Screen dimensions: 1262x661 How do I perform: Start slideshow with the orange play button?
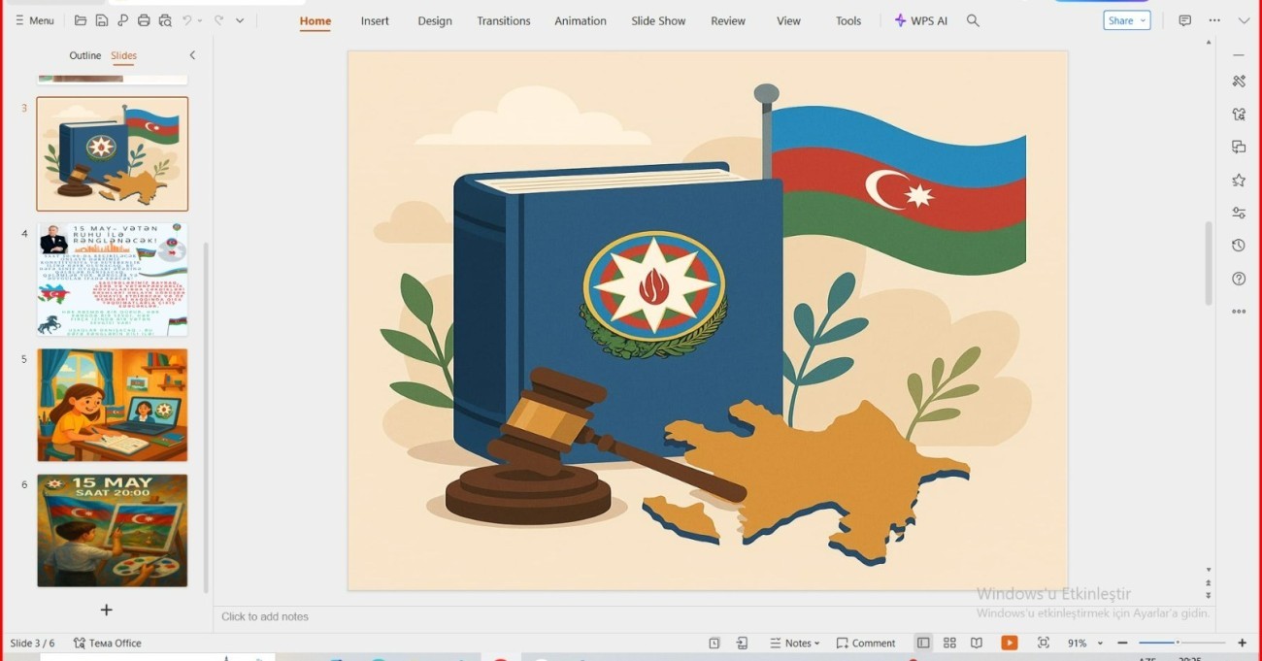click(x=1010, y=643)
